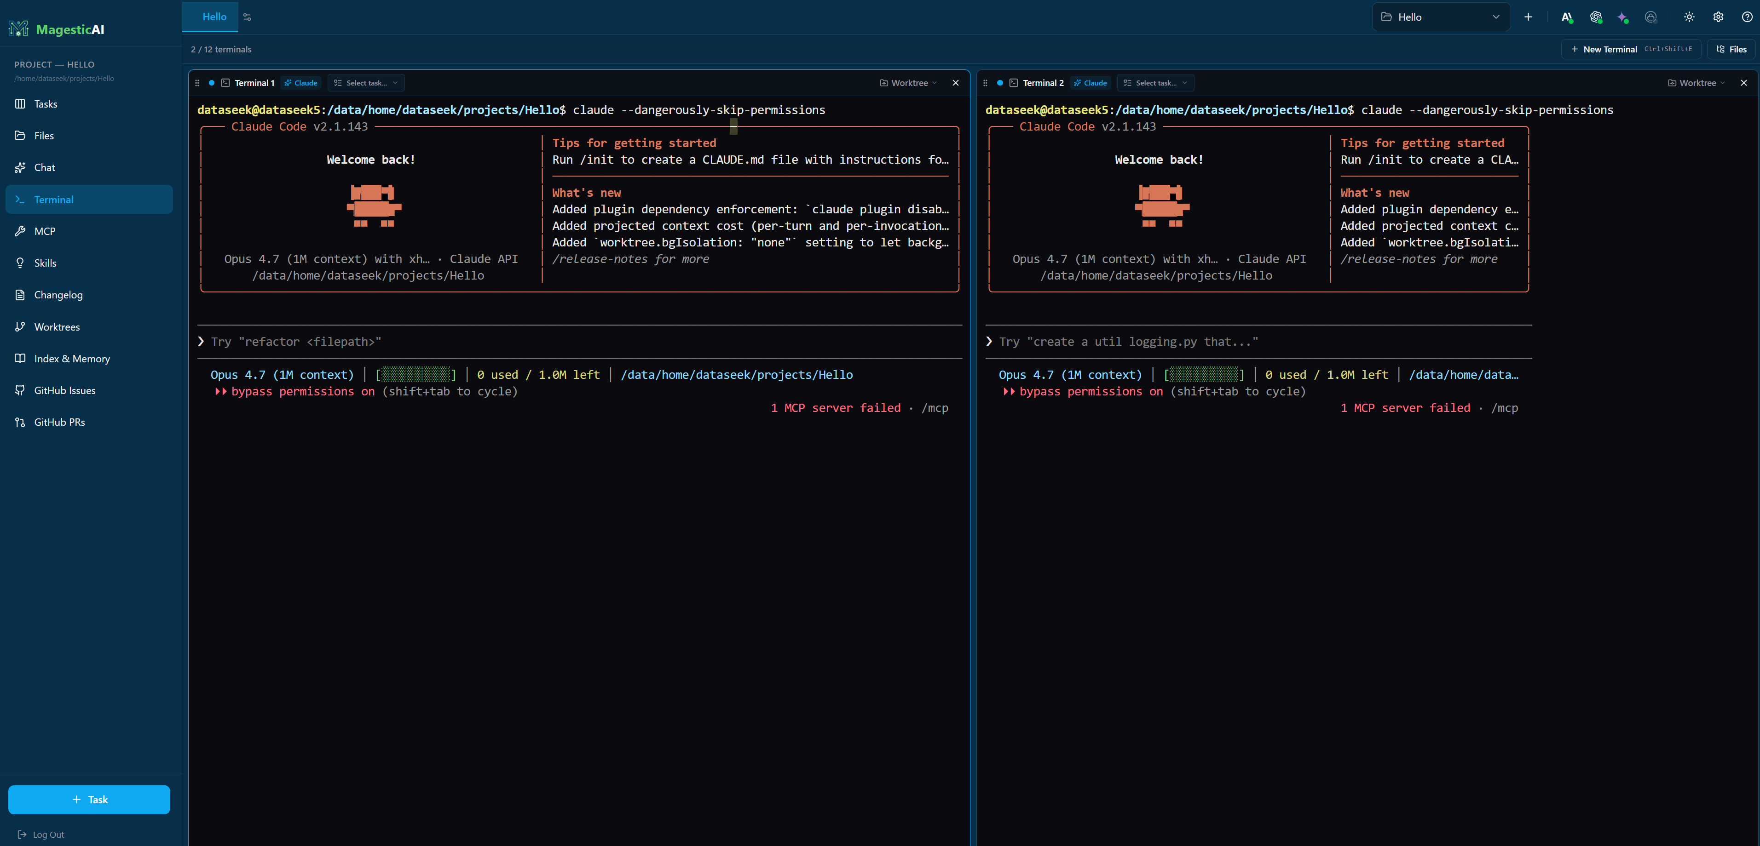Close Terminal 1
The width and height of the screenshot is (1760, 846).
[x=955, y=83]
